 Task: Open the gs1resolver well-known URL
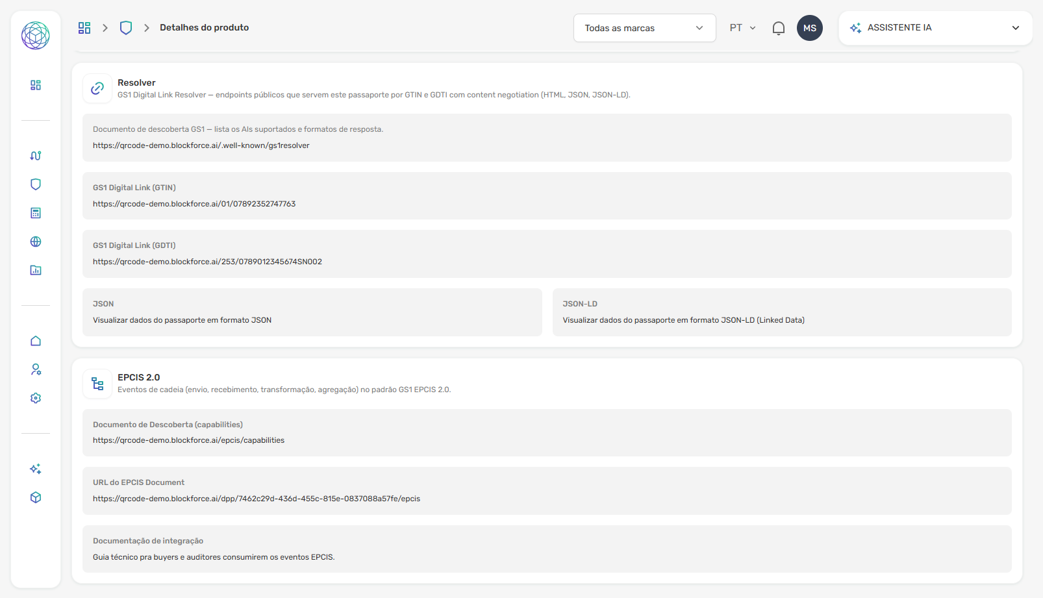click(x=201, y=145)
